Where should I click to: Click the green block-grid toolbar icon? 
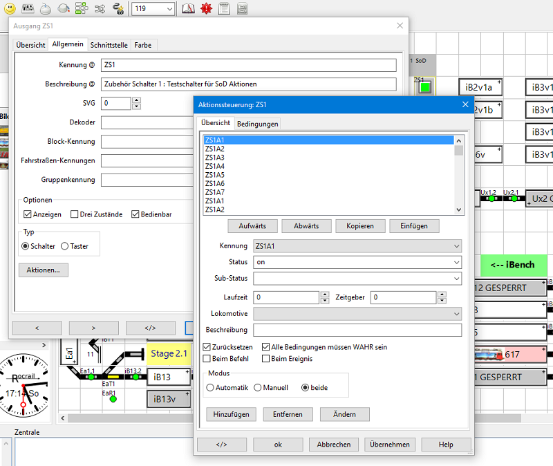[82, 9]
